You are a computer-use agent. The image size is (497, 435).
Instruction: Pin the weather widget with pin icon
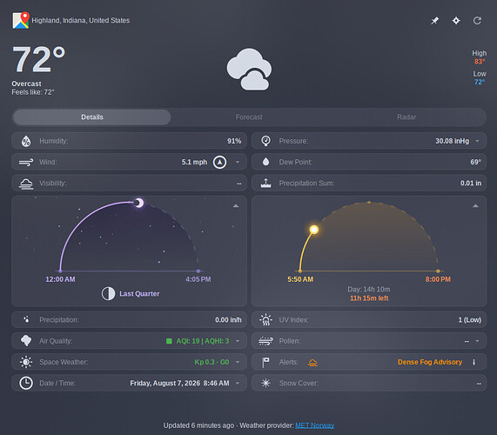(x=434, y=21)
